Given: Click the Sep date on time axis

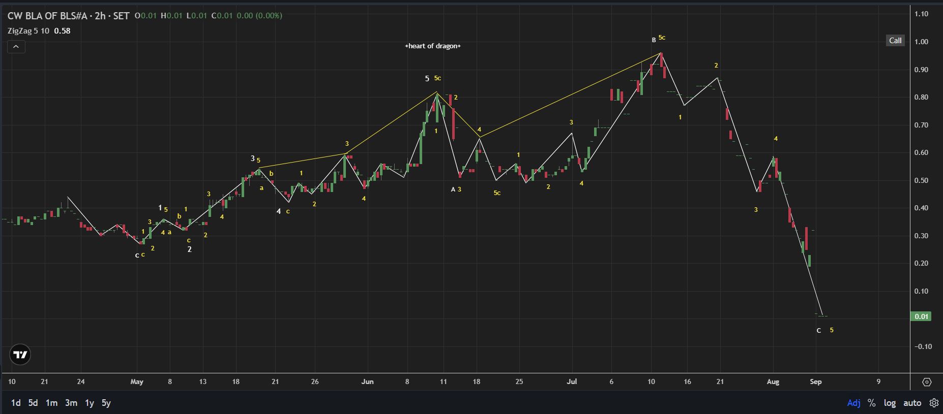Looking at the screenshot, I should pos(816,382).
